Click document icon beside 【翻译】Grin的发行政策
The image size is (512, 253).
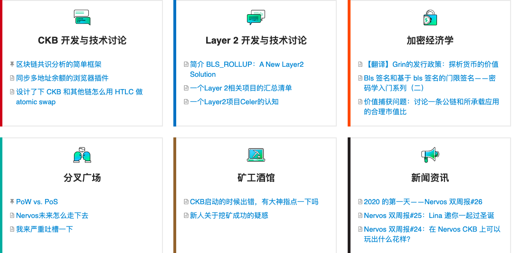[360, 64]
